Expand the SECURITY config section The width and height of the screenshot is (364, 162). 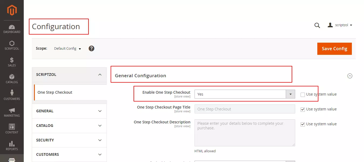point(69,140)
